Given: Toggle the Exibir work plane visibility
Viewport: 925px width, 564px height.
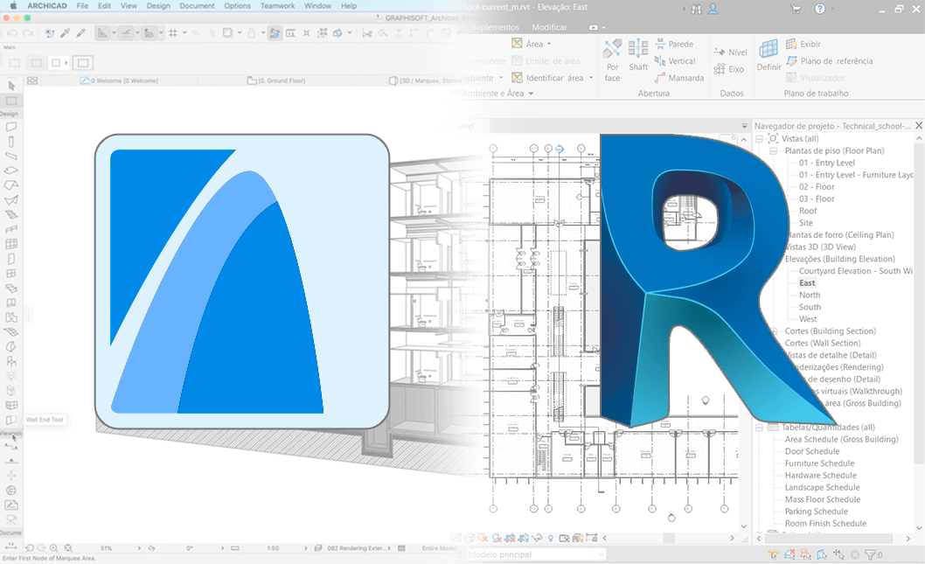Looking at the screenshot, I should point(803,44).
